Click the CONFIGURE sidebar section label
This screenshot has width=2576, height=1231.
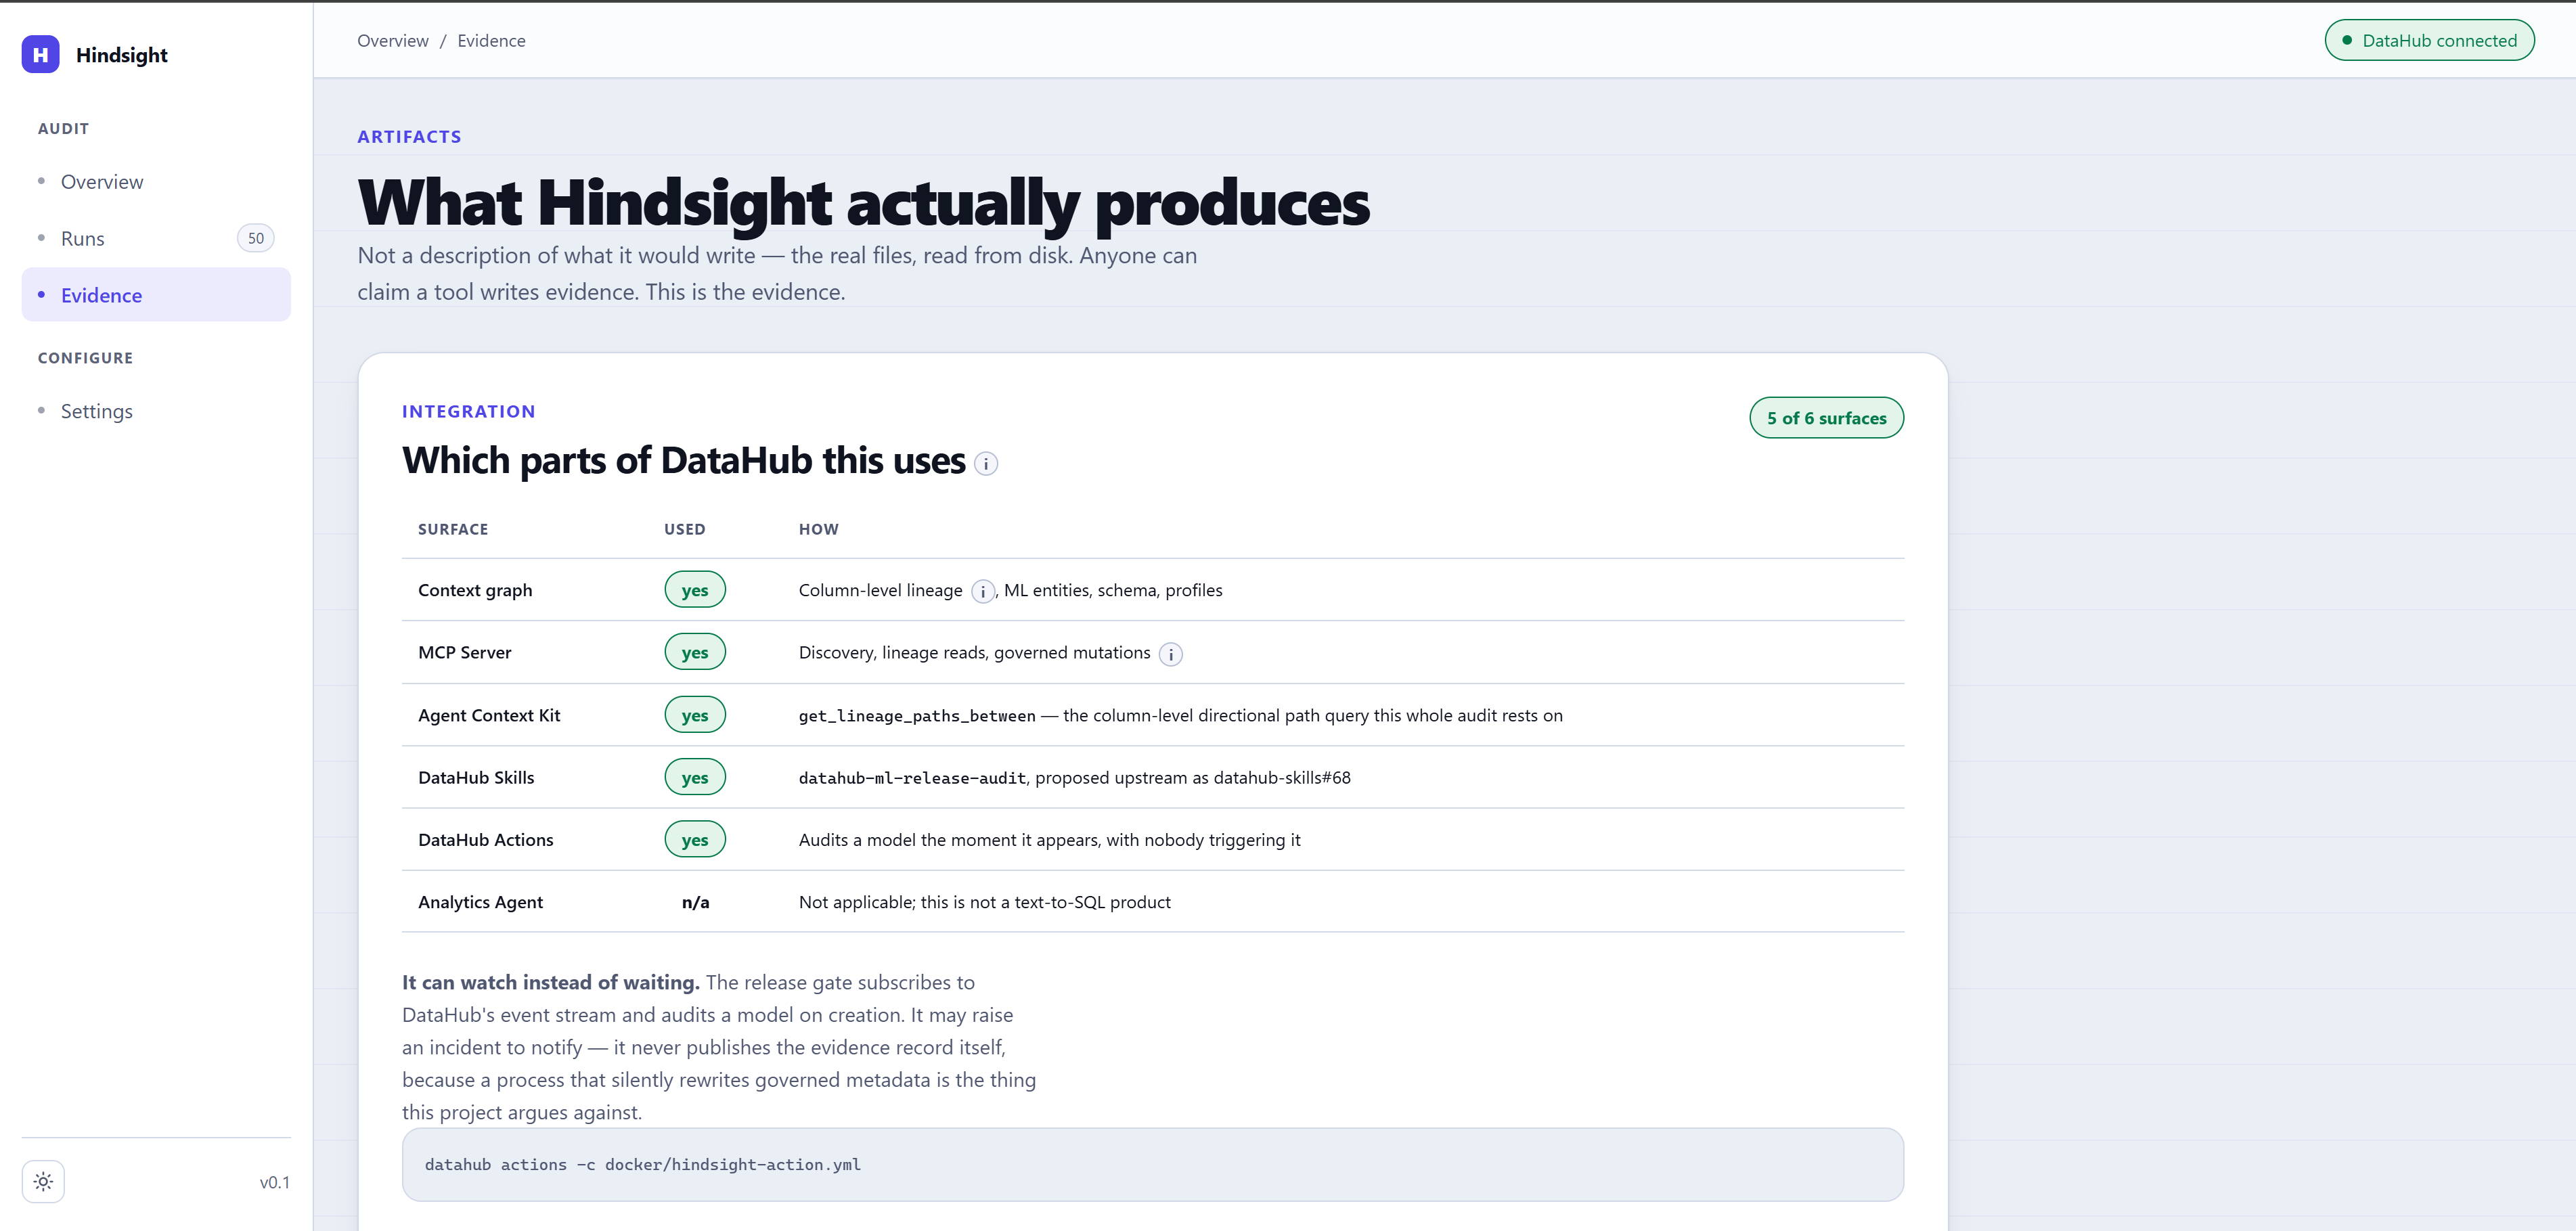pos(86,358)
